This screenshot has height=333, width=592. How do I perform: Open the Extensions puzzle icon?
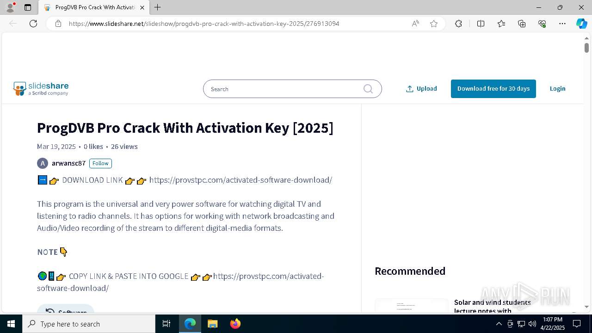[458, 24]
